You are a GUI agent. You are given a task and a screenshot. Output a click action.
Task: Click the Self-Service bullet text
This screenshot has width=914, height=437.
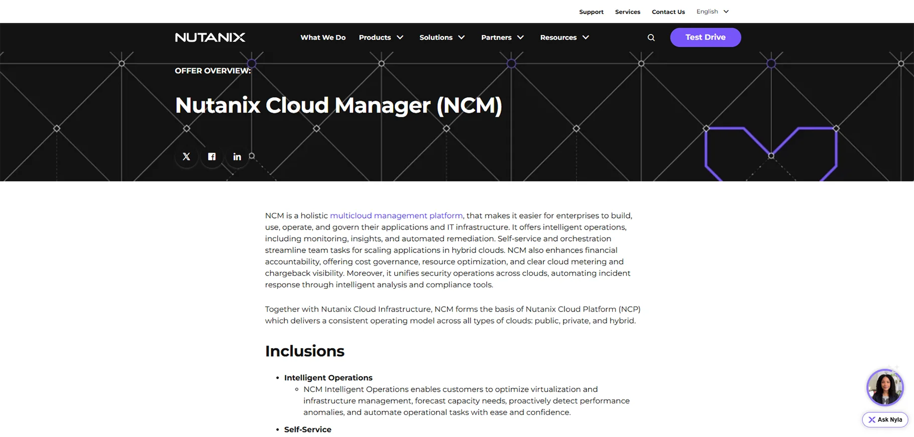click(307, 429)
